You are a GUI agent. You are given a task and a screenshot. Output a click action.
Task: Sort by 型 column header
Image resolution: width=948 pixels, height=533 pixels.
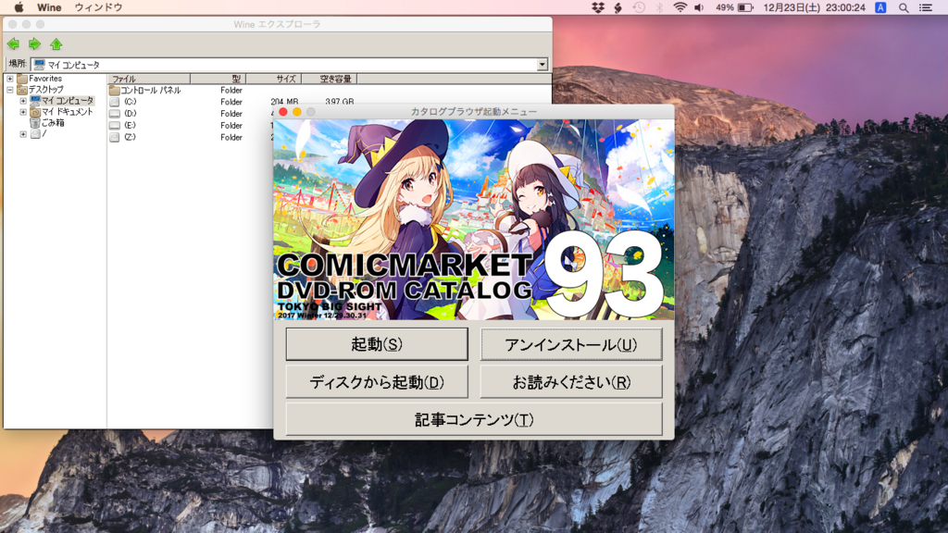click(218, 79)
